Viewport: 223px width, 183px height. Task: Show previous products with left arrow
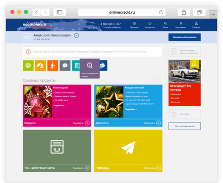(x=153, y=79)
